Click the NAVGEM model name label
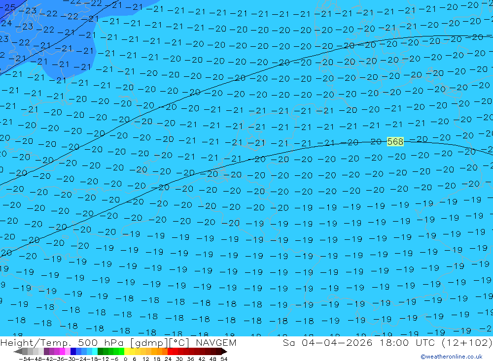This screenshot has width=493, height=361. [216, 342]
